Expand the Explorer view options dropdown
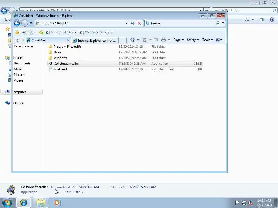Viewport: 278px width, 208px height. pos(253,19)
